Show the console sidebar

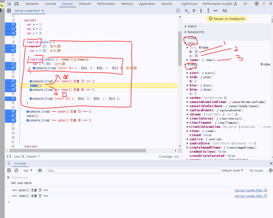coord(9,171)
